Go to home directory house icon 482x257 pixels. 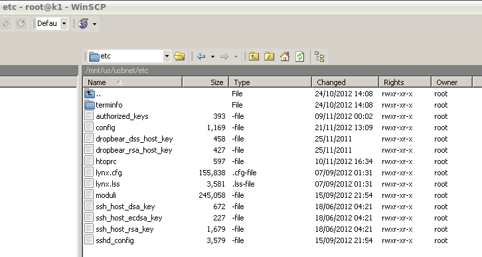(285, 56)
